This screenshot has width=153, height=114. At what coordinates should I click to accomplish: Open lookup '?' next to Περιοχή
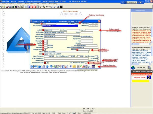point(43,48)
